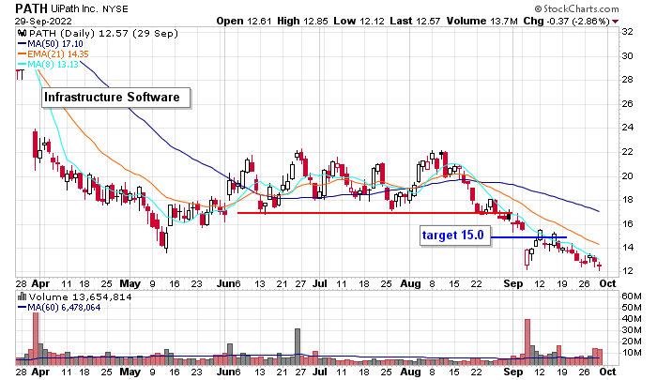
Task: Click the MA(50) 17.10 legend entry
Action: (x=51, y=43)
